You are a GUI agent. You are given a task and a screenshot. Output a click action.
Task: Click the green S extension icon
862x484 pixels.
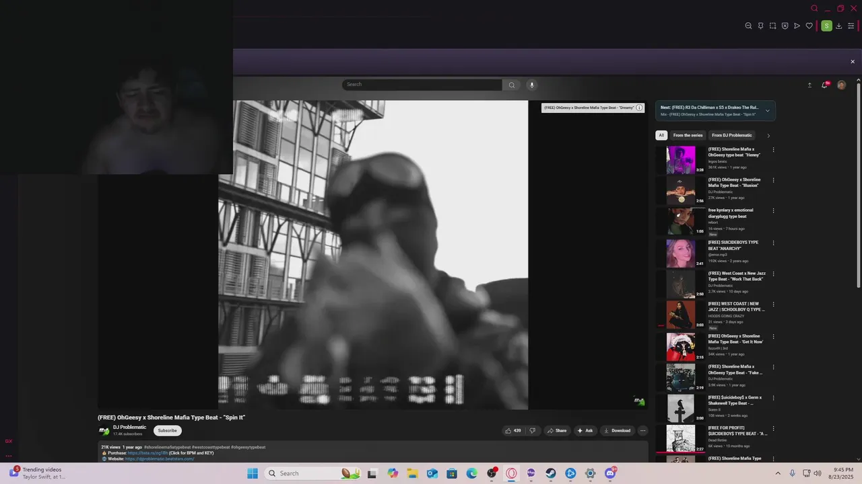point(826,26)
